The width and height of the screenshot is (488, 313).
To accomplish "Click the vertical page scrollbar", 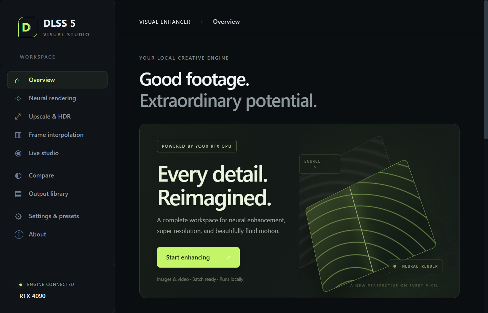I will click(486, 69).
